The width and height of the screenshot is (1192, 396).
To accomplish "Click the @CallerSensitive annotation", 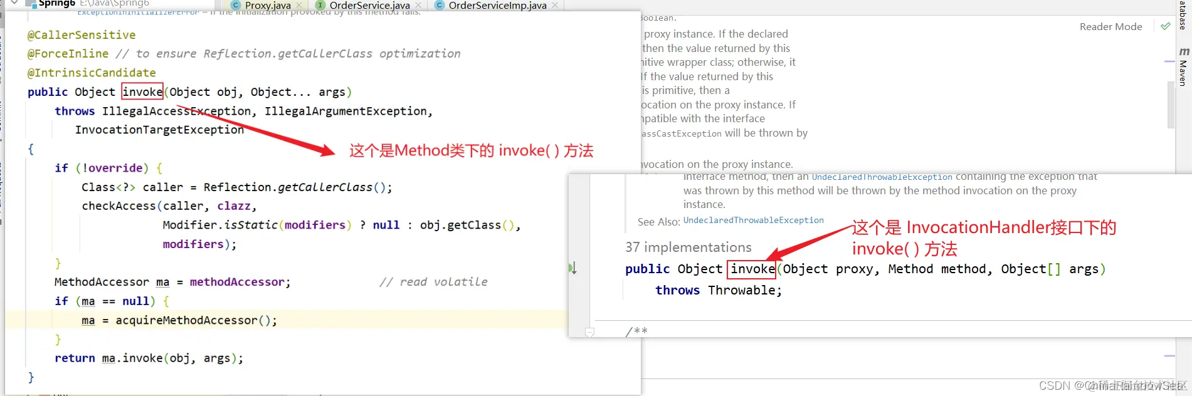I will pos(82,35).
